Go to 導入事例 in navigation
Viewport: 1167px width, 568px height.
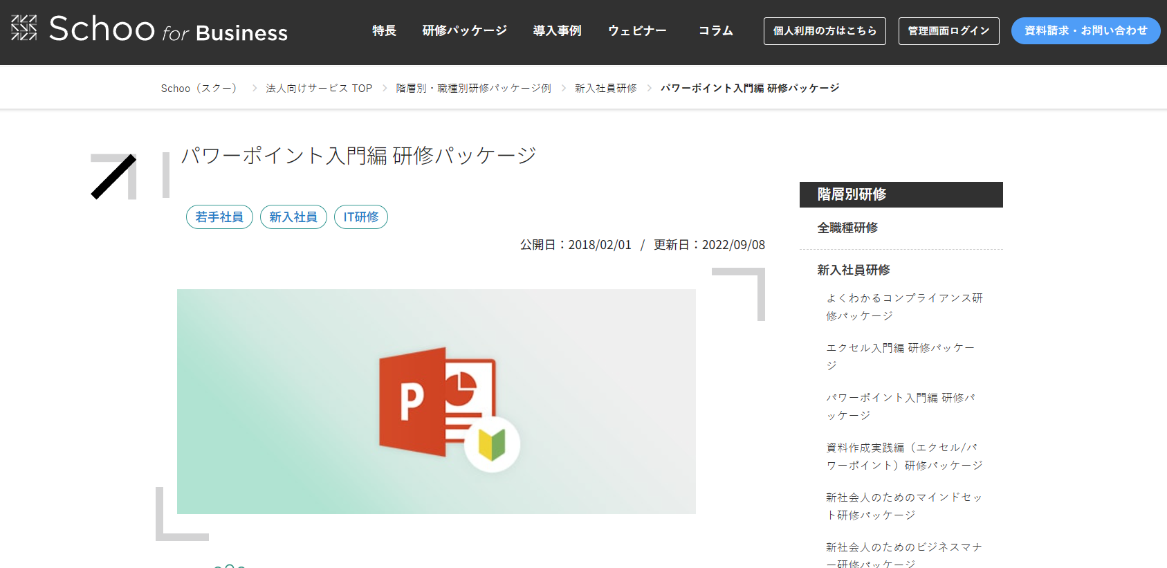557,30
